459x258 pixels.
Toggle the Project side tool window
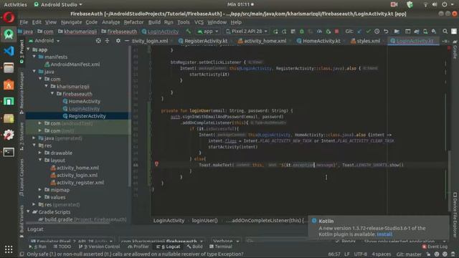tap(22, 52)
